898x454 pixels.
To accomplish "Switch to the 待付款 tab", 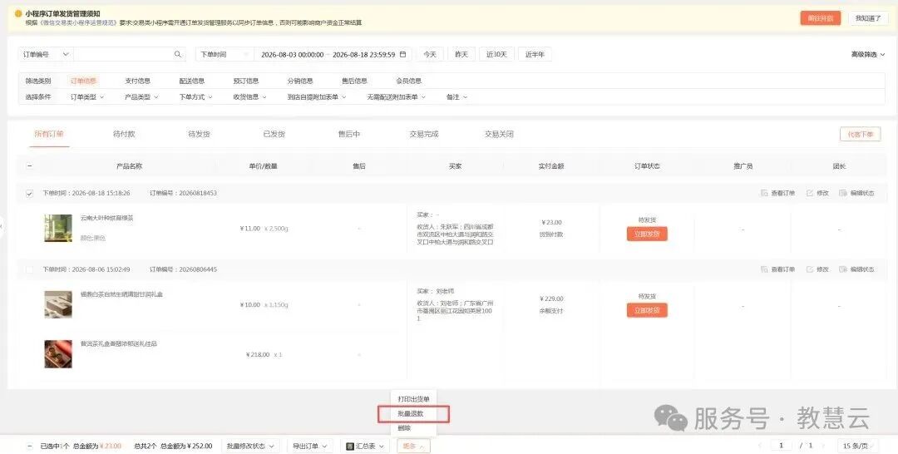I will click(x=124, y=134).
